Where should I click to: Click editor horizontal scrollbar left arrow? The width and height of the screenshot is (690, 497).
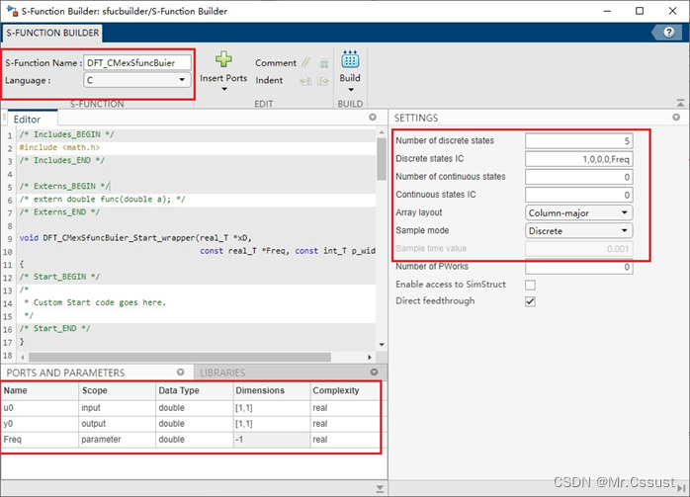[x=23, y=357]
